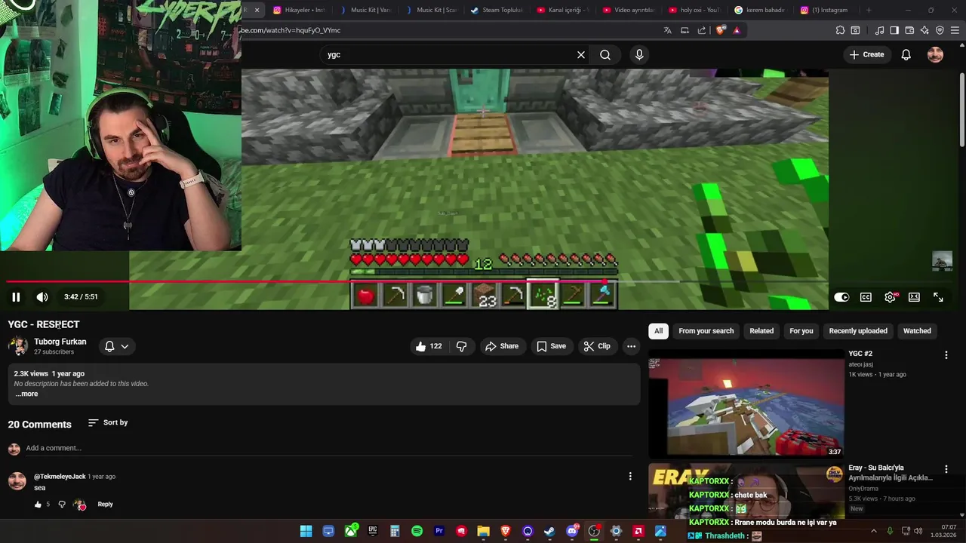Open browser hamburger menu

point(955,30)
